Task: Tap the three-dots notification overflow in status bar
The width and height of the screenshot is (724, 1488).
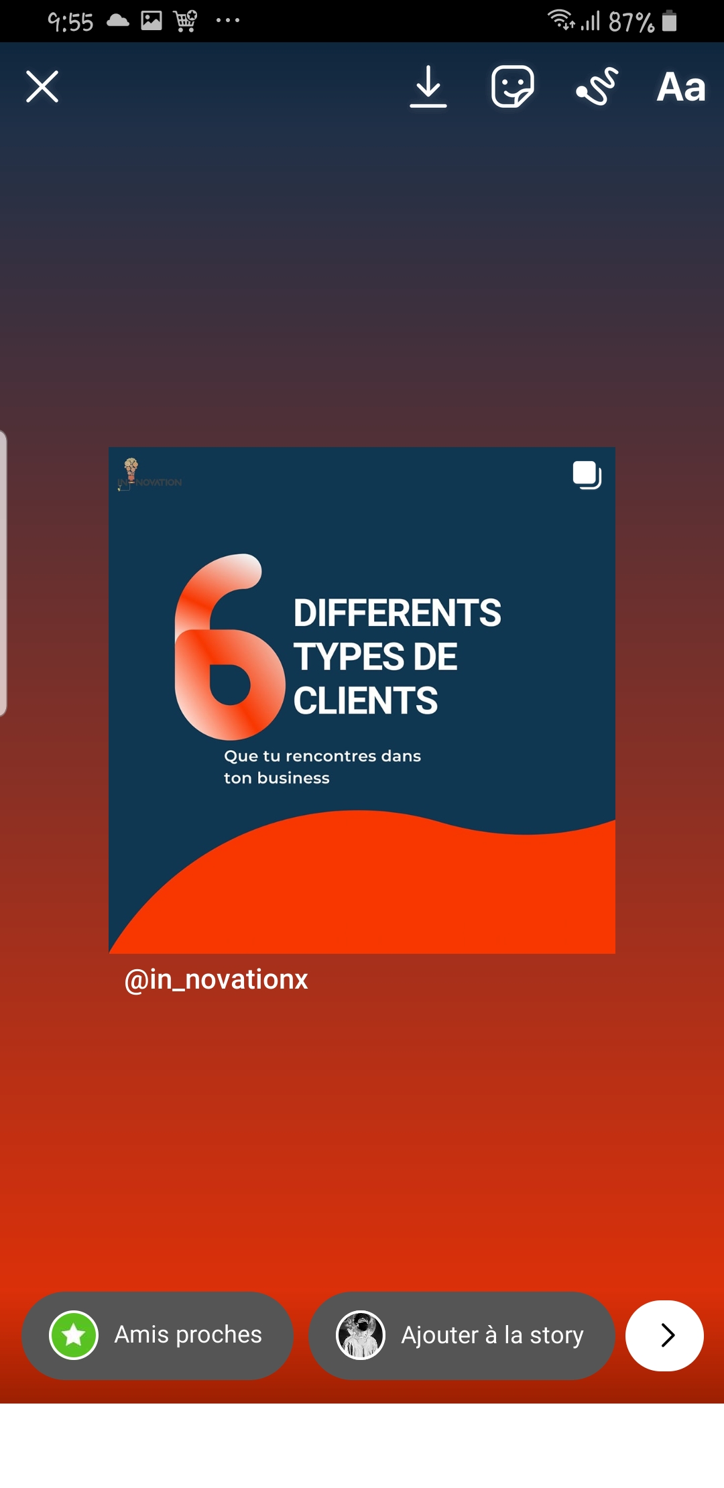Action: pyautogui.click(x=228, y=21)
